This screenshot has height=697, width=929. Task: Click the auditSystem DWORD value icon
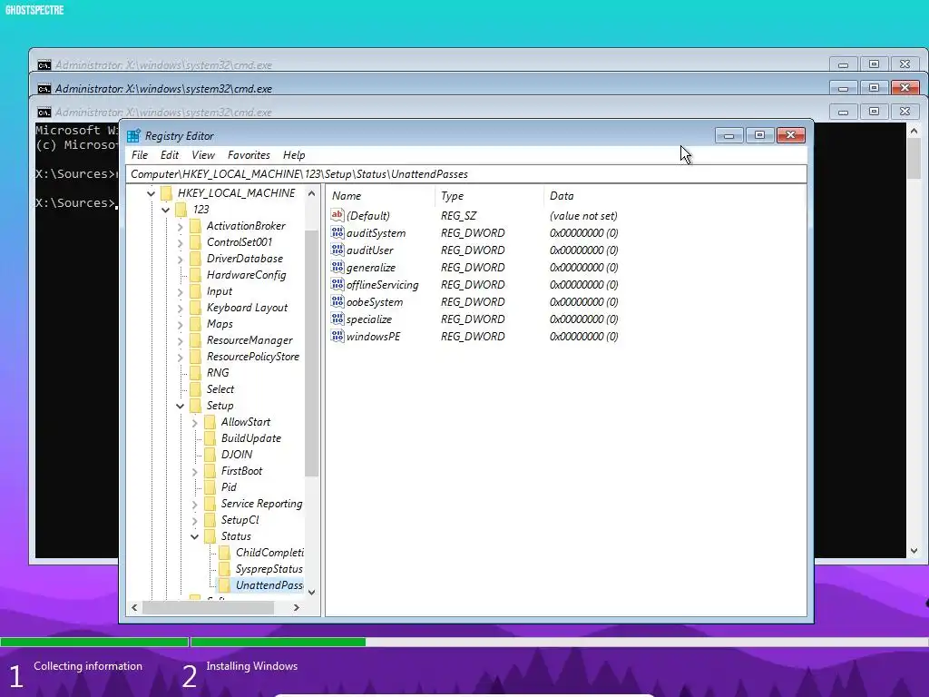tap(337, 233)
